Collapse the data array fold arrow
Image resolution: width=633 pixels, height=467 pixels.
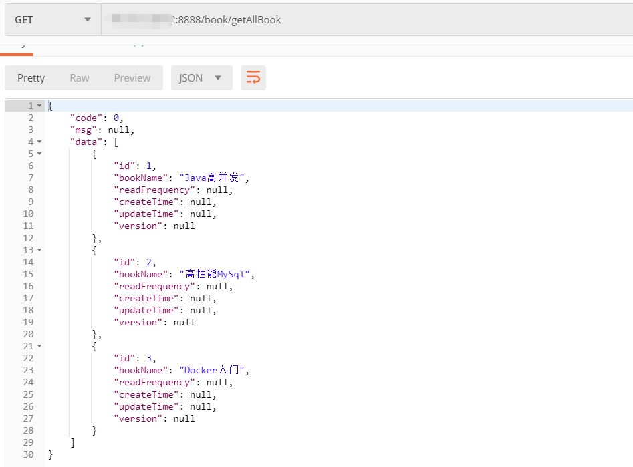[39, 142]
